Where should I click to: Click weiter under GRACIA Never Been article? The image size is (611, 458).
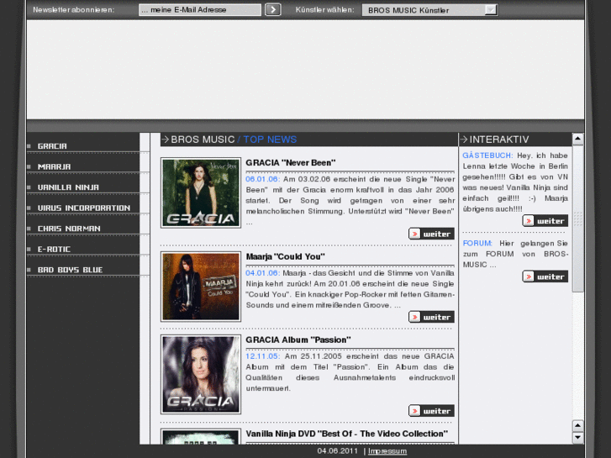point(431,234)
